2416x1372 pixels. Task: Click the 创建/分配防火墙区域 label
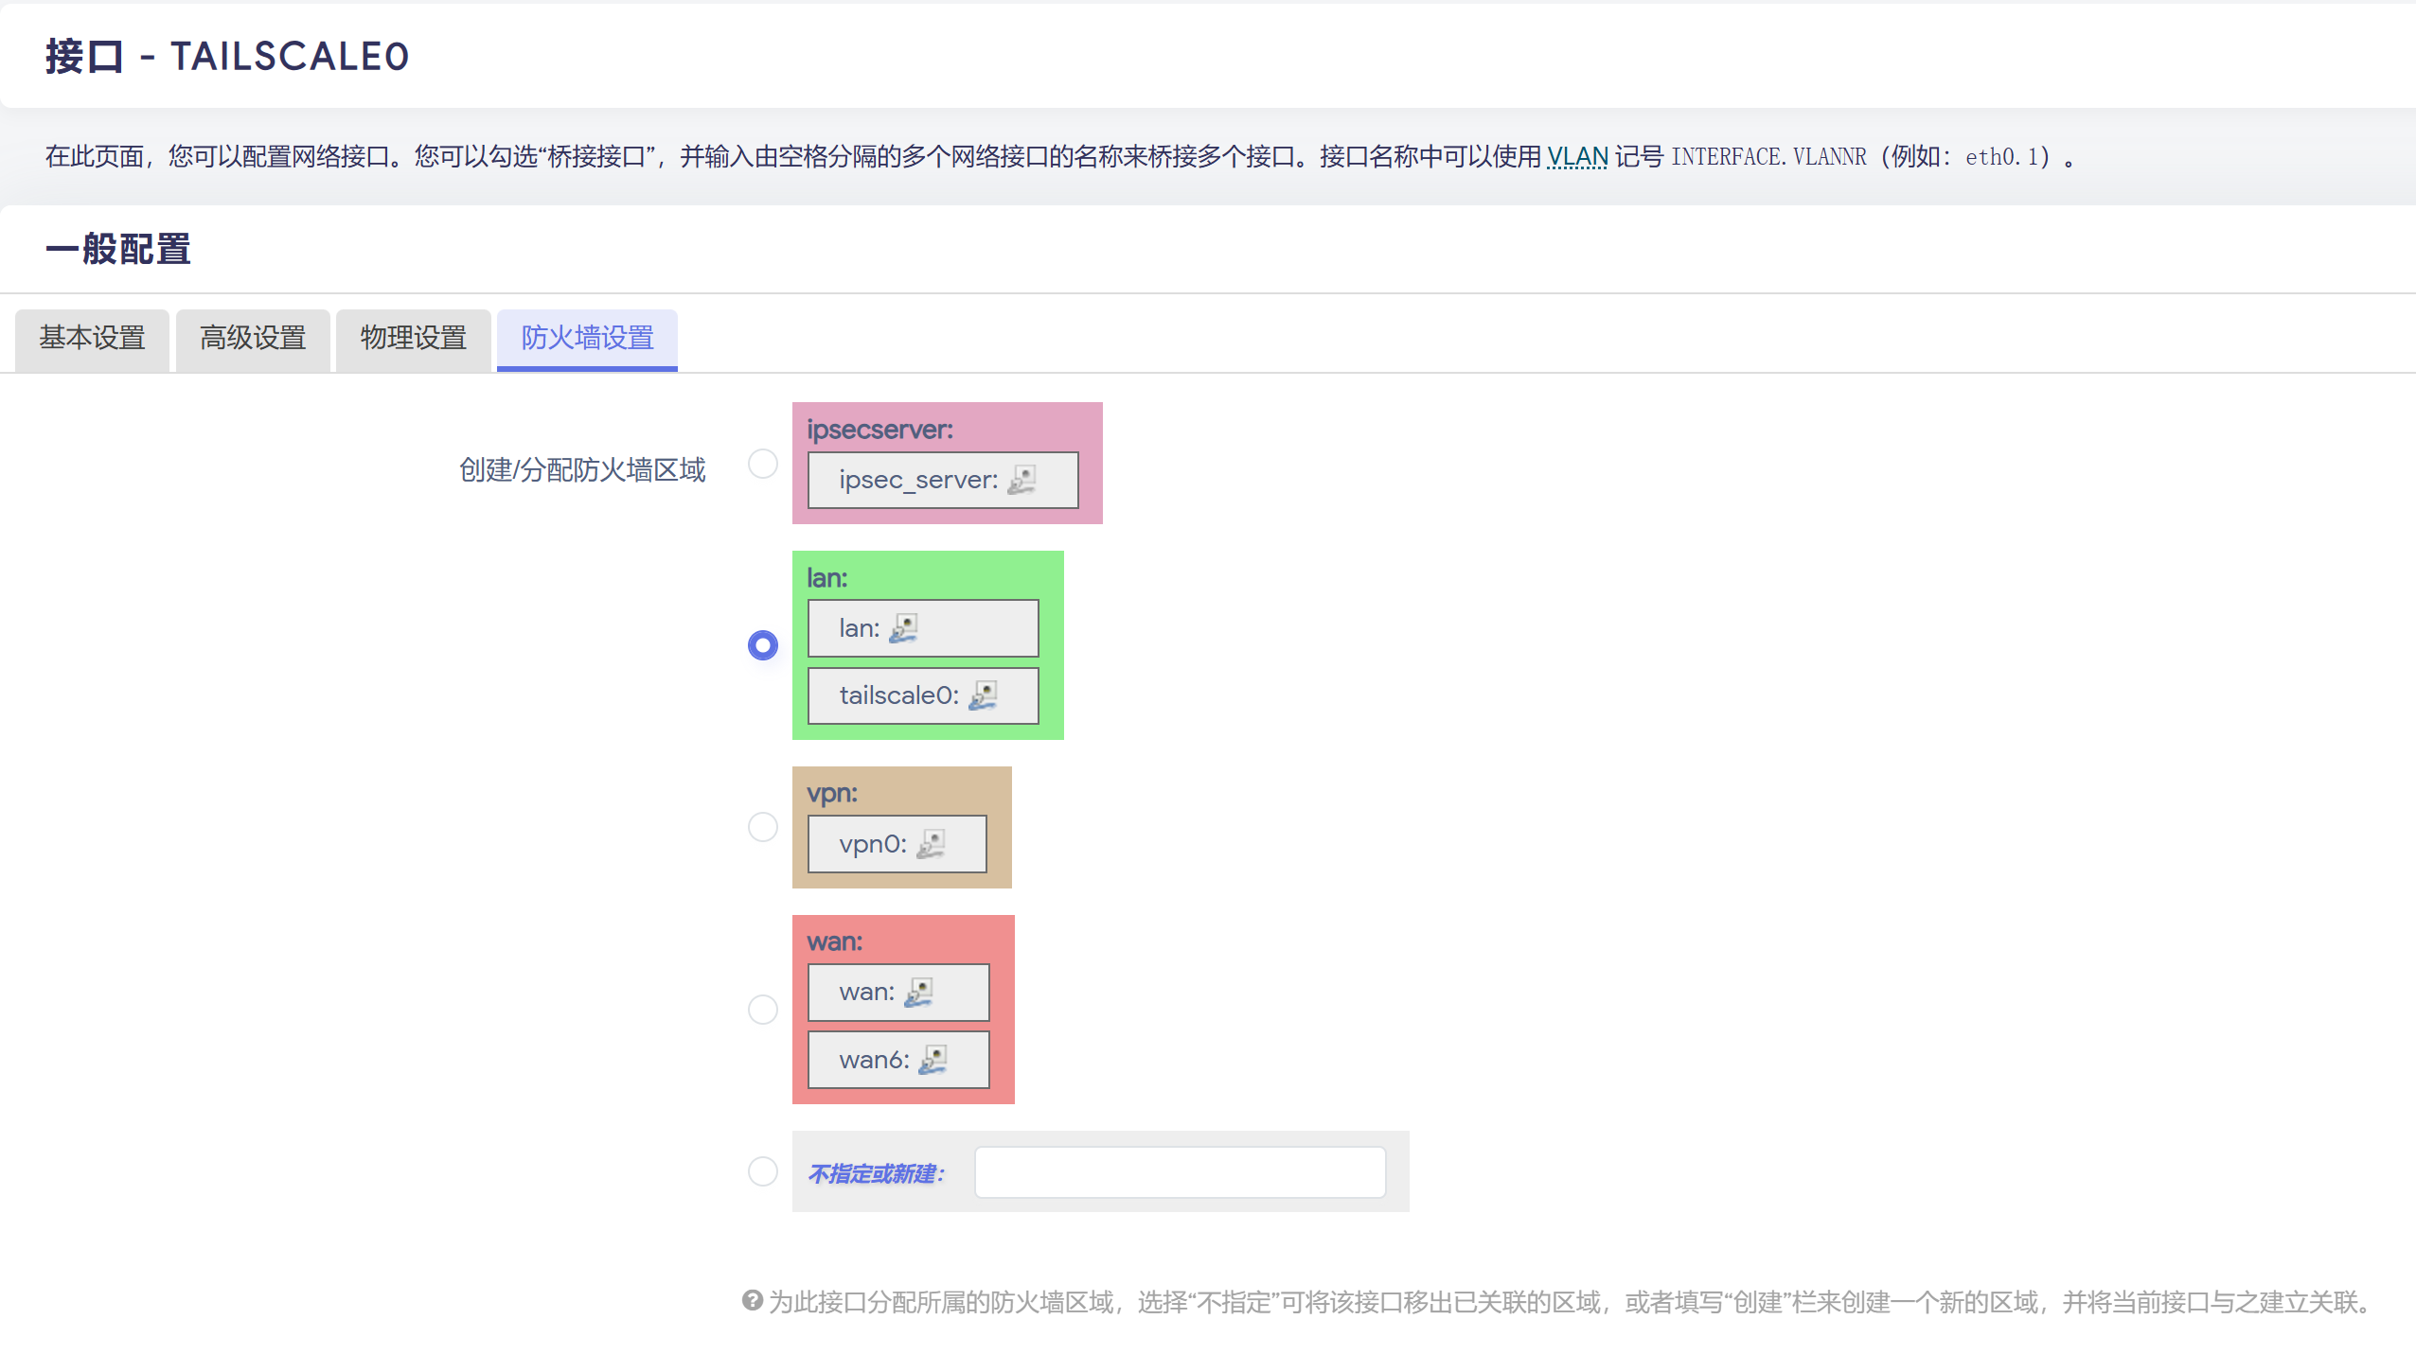(582, 470)
